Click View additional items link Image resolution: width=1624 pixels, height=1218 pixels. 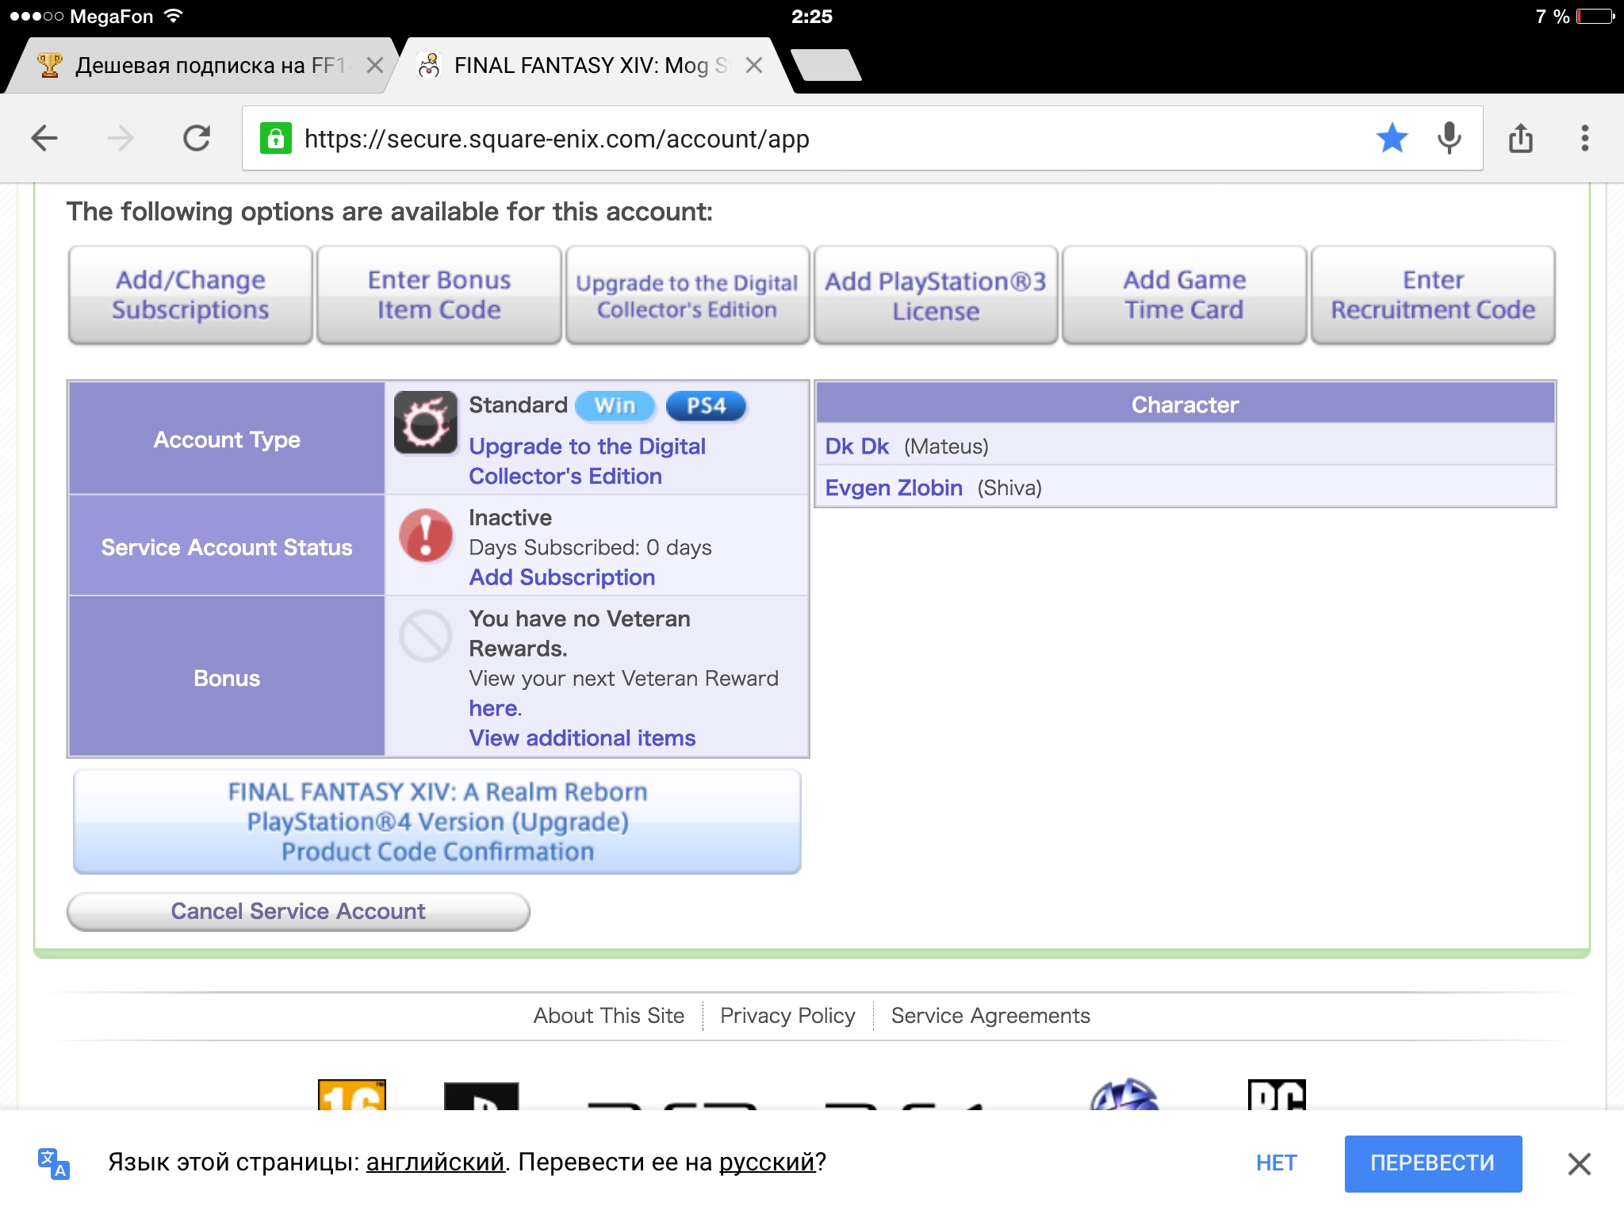coord(582,738)
